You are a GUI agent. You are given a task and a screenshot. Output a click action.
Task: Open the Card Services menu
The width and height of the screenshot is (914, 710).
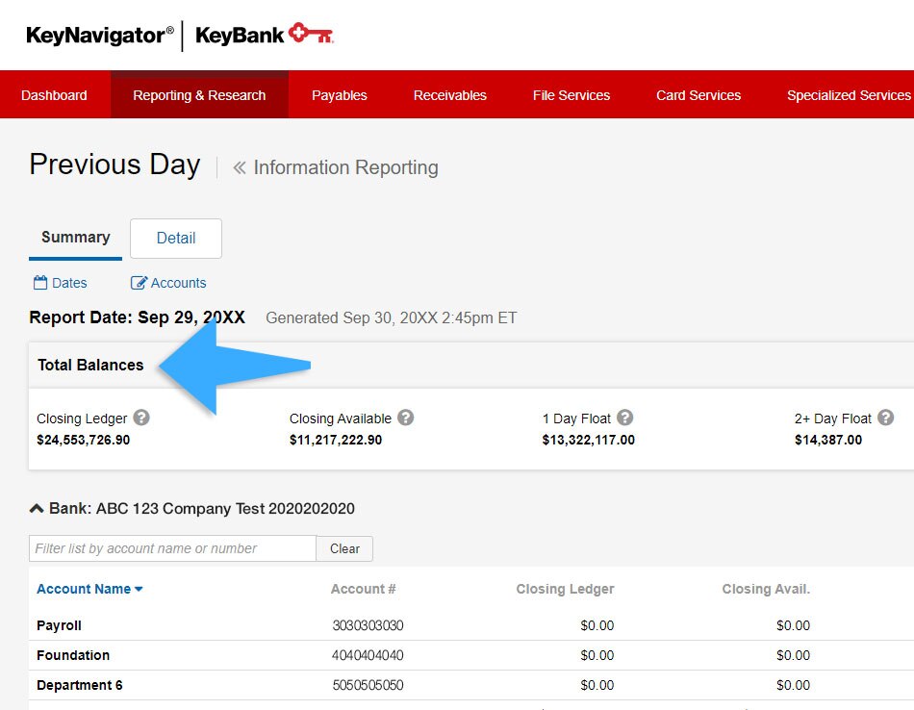(x=698, y=95)
